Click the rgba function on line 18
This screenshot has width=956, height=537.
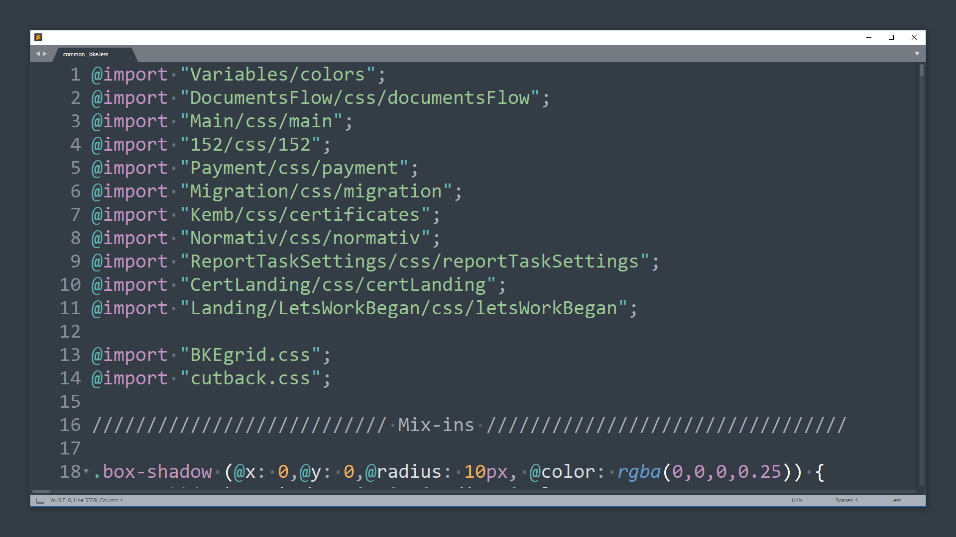point(639,472)
